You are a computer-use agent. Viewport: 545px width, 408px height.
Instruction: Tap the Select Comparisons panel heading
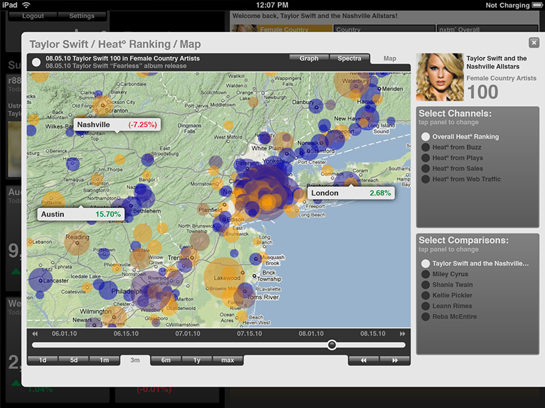click(x=464, y=241)
